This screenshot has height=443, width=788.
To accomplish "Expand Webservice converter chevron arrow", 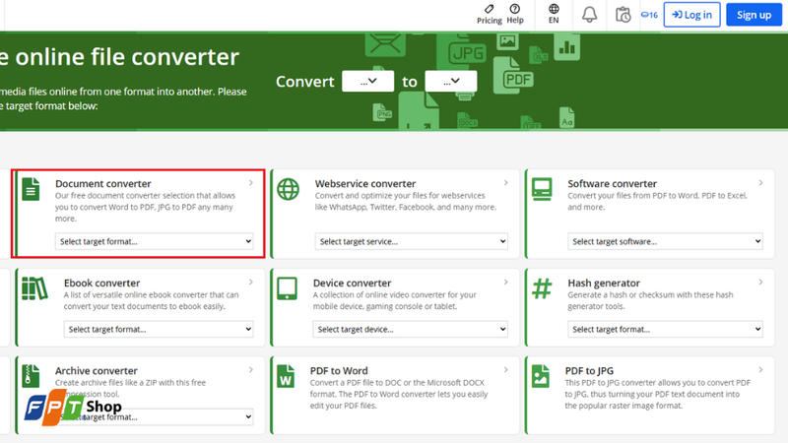I will 505,183.
